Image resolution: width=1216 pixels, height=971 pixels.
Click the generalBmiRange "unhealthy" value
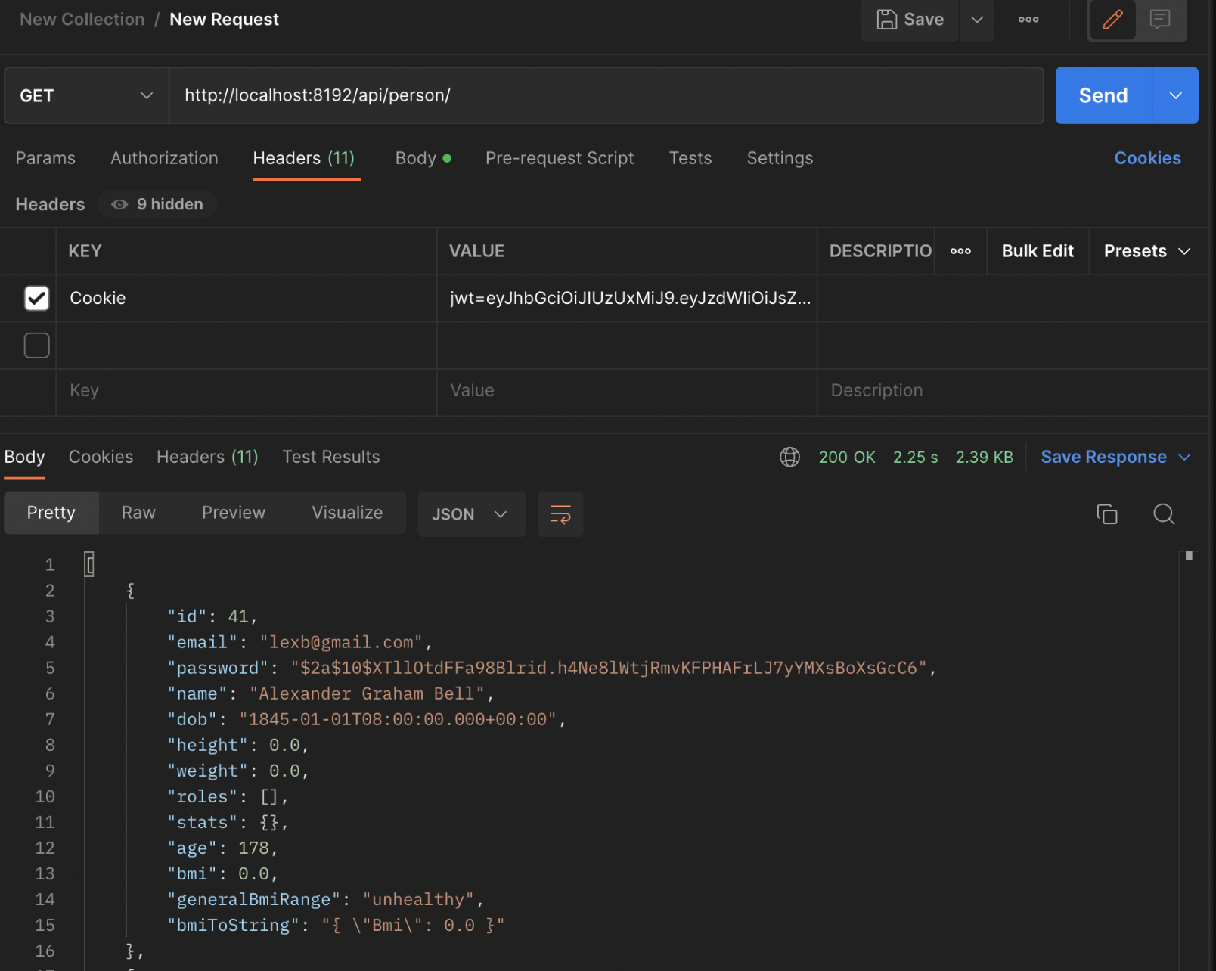pos(418,899)
